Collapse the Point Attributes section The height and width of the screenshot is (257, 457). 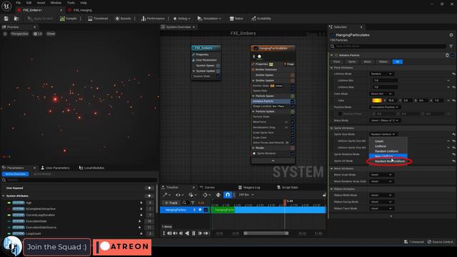[331, 68]
